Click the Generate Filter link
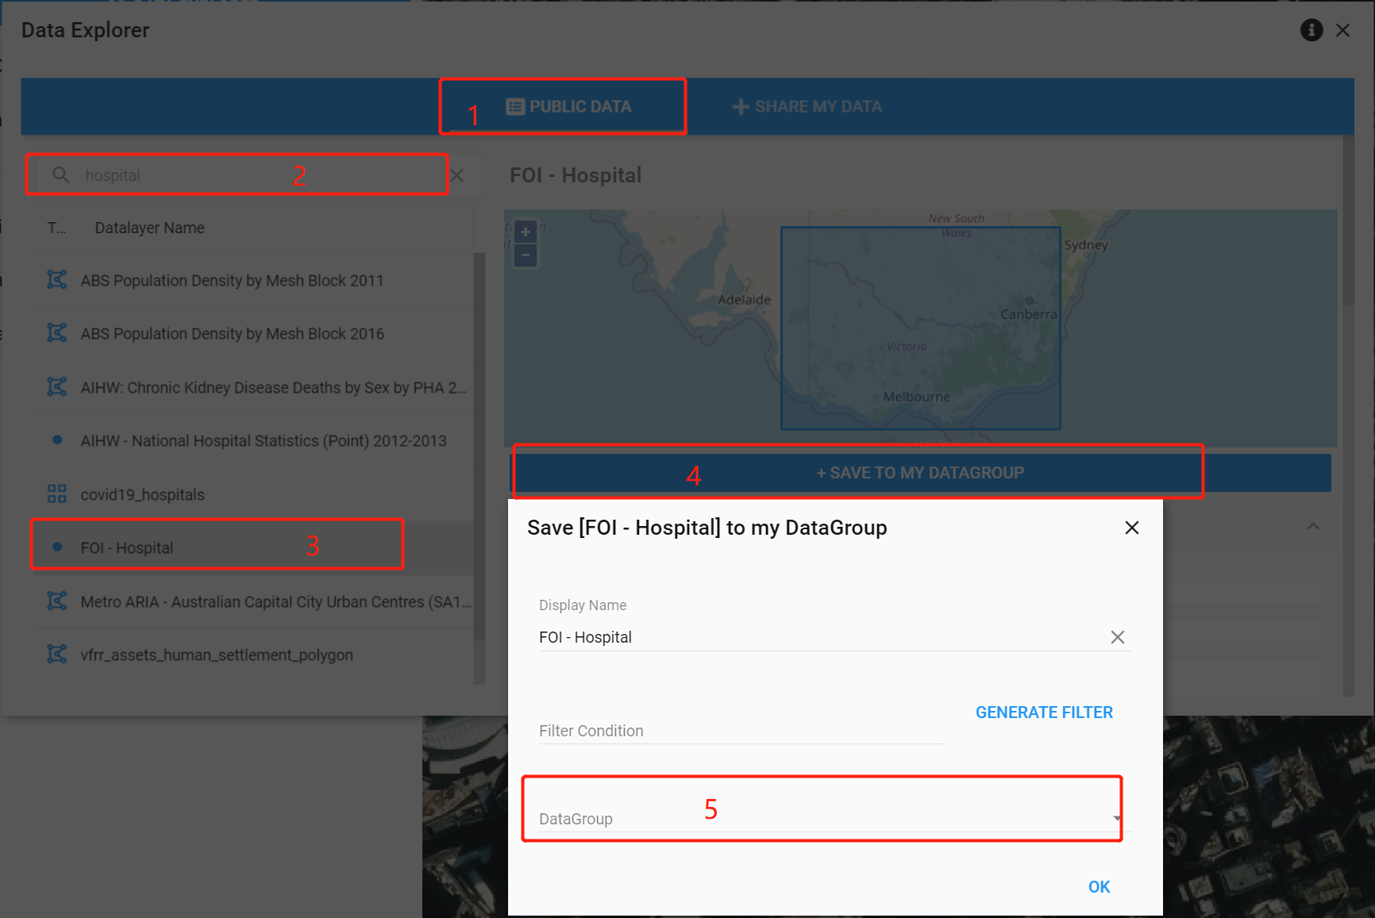 [1044, 712]
